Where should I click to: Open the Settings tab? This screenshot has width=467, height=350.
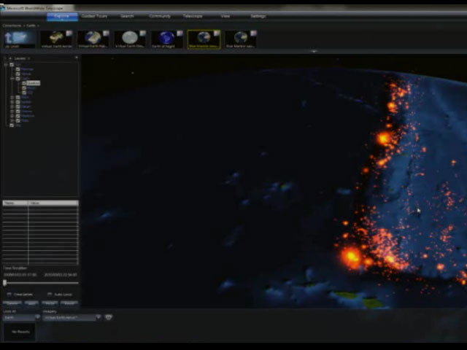[258, 16]
